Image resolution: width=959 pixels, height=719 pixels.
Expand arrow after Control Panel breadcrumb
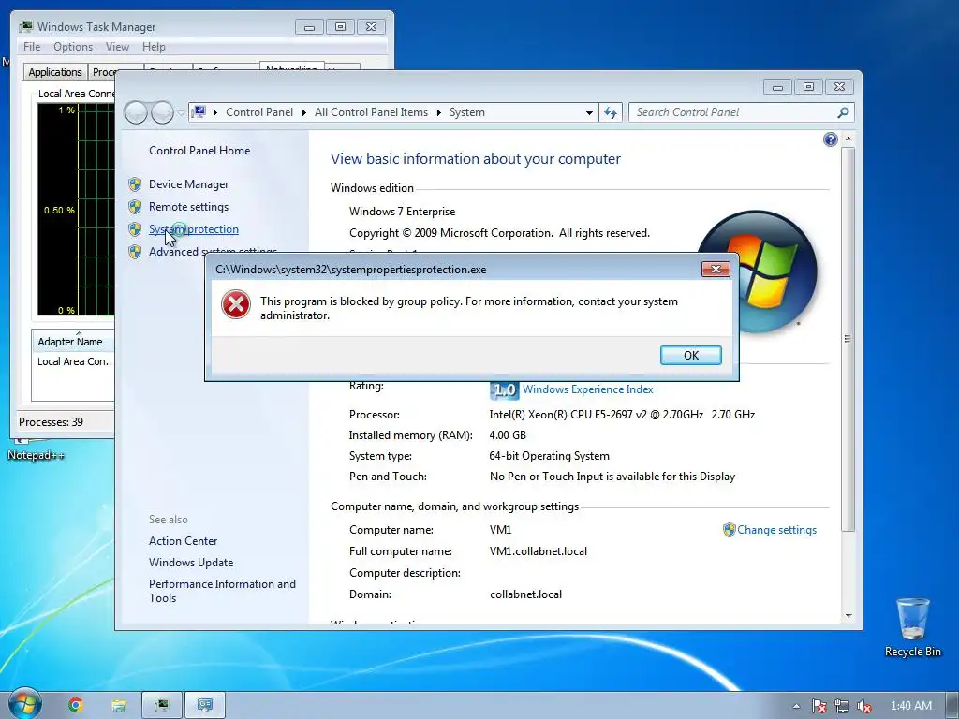(x=304, y=112)
